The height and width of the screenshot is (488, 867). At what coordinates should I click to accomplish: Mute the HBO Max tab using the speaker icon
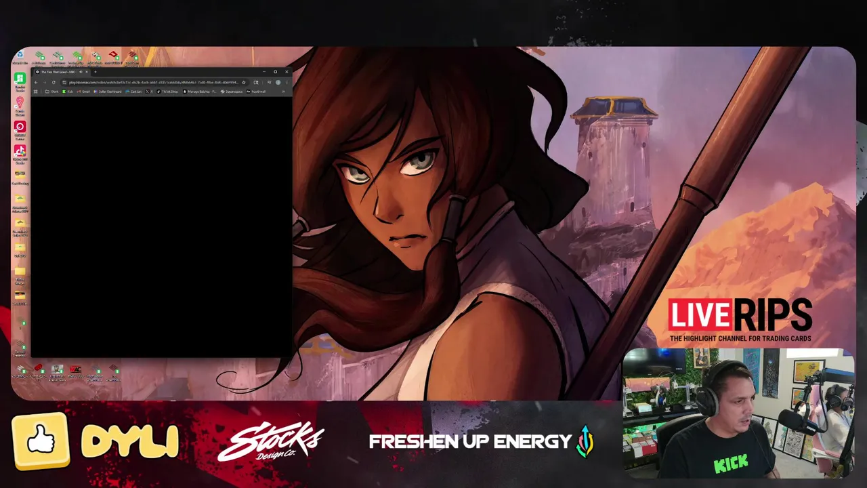click(x=81, y=72)
